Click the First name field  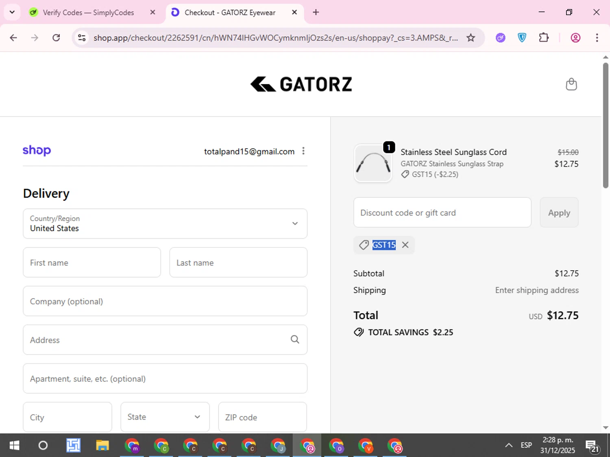[x=92, y=262]
